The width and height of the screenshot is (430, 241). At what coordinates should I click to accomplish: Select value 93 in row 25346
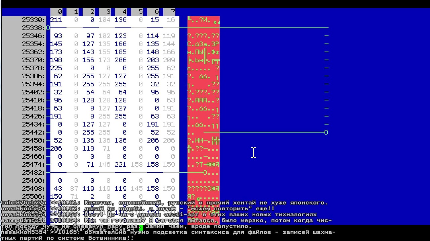click(58, 36)
